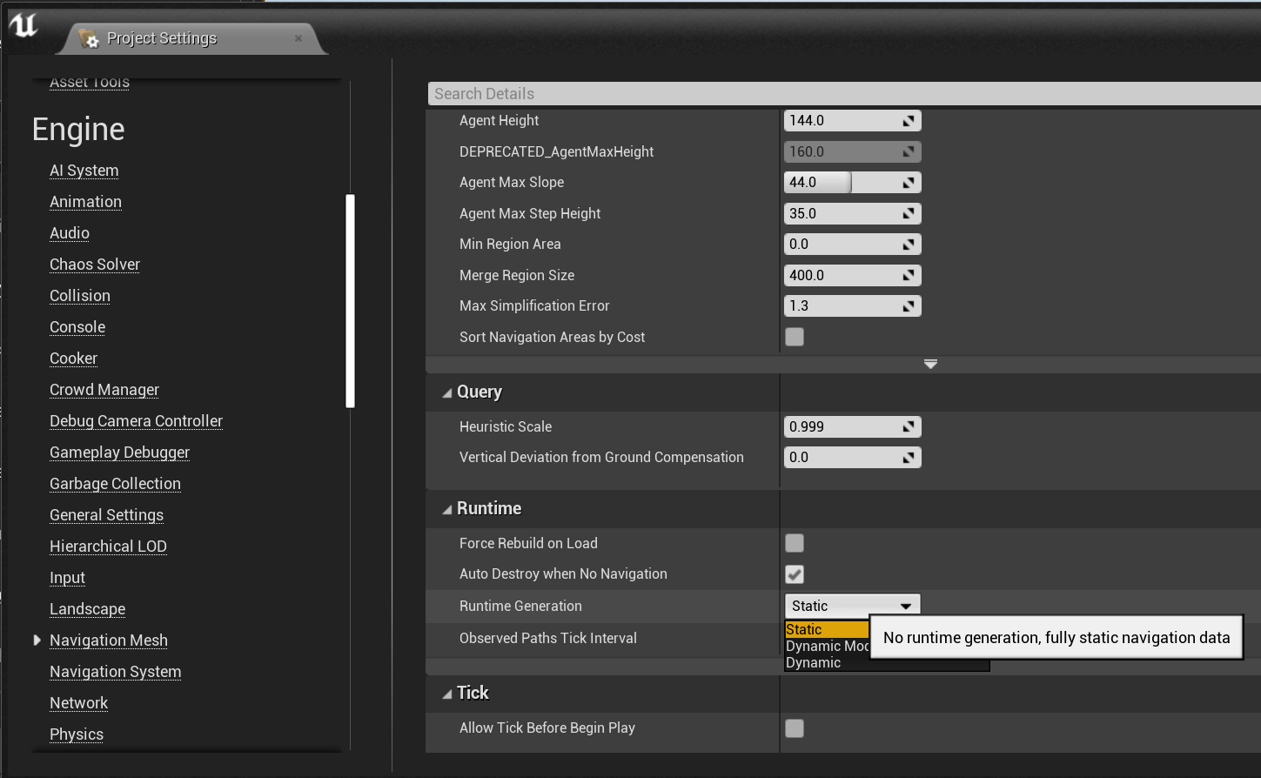Select Static in the dropdown list

(x=827, y=629)
